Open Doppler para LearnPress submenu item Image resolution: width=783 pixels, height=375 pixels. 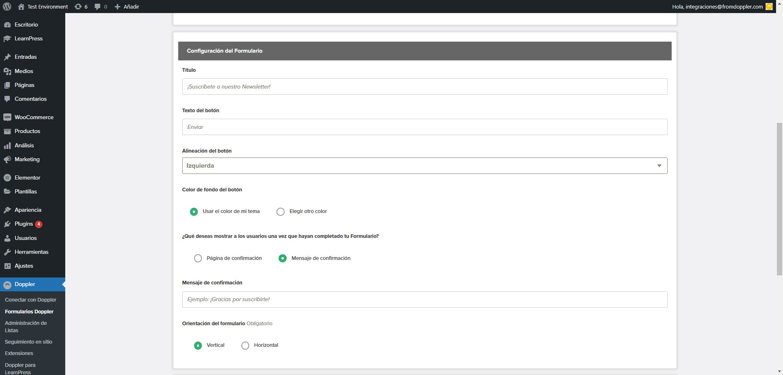pyautogui.click(x=20, y=368)
